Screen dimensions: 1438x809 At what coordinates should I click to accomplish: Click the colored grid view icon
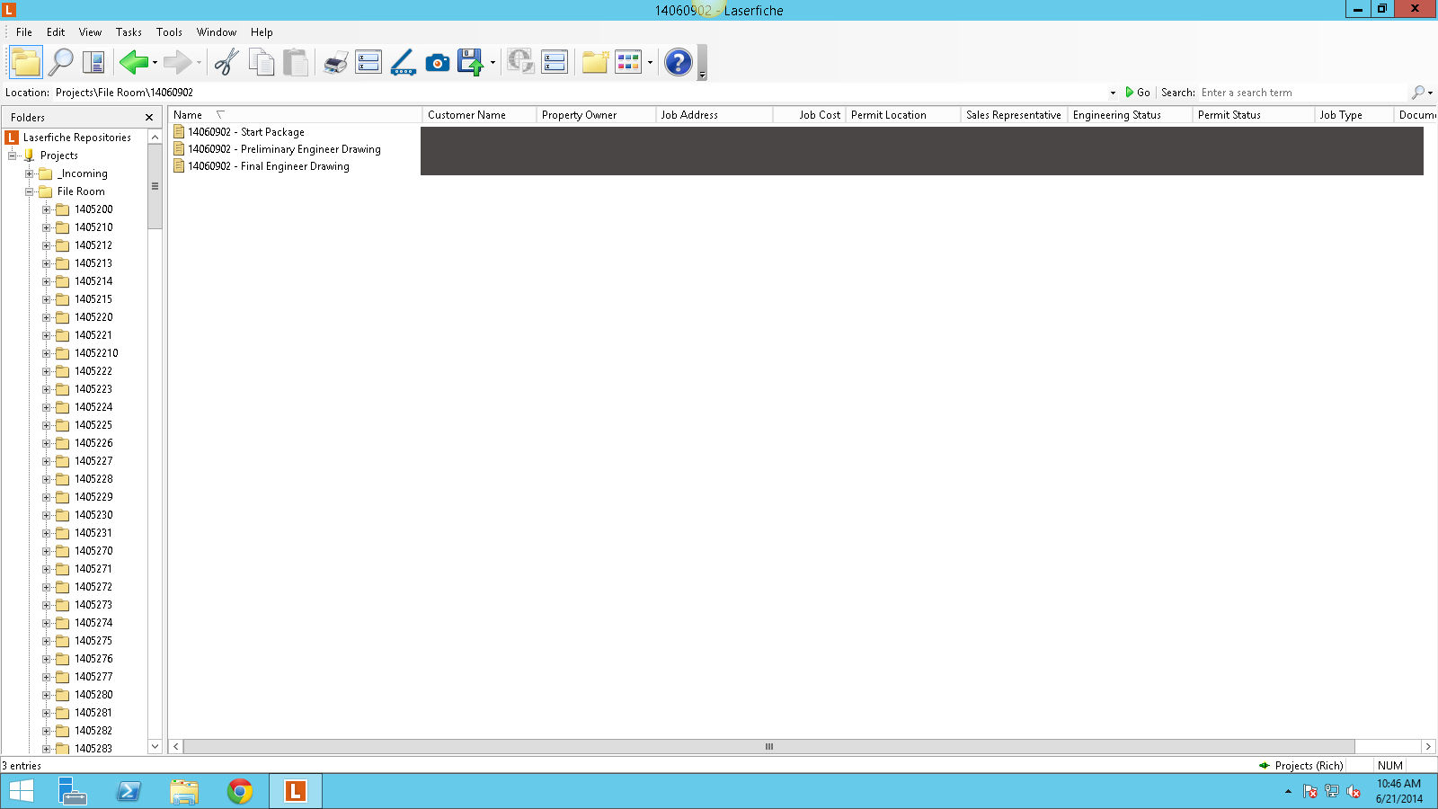[628, 62]
